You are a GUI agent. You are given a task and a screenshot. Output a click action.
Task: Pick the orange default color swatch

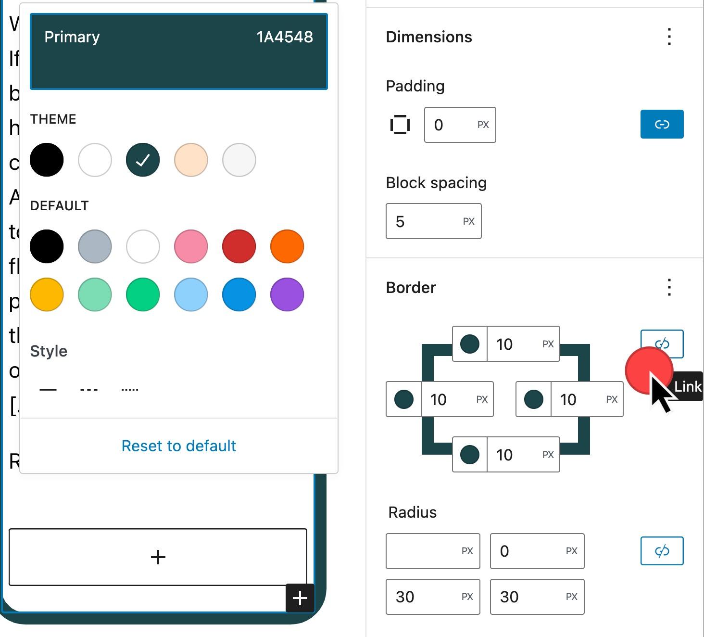pyautogui.click(x=287, y=246)
